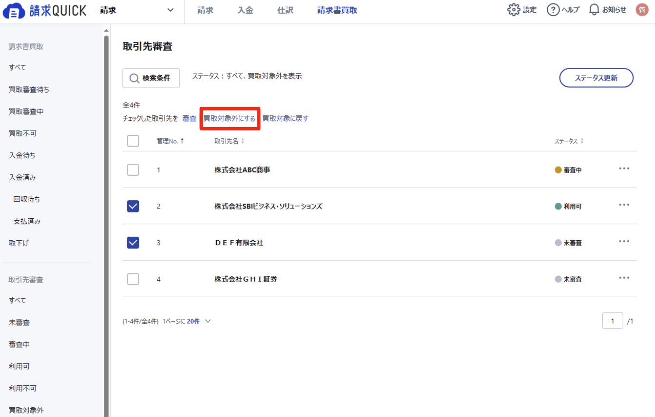The width and height of the screenshot is (655, 417).
Task: Select 利用不可 in sidebar
Action: click(23, 388)
